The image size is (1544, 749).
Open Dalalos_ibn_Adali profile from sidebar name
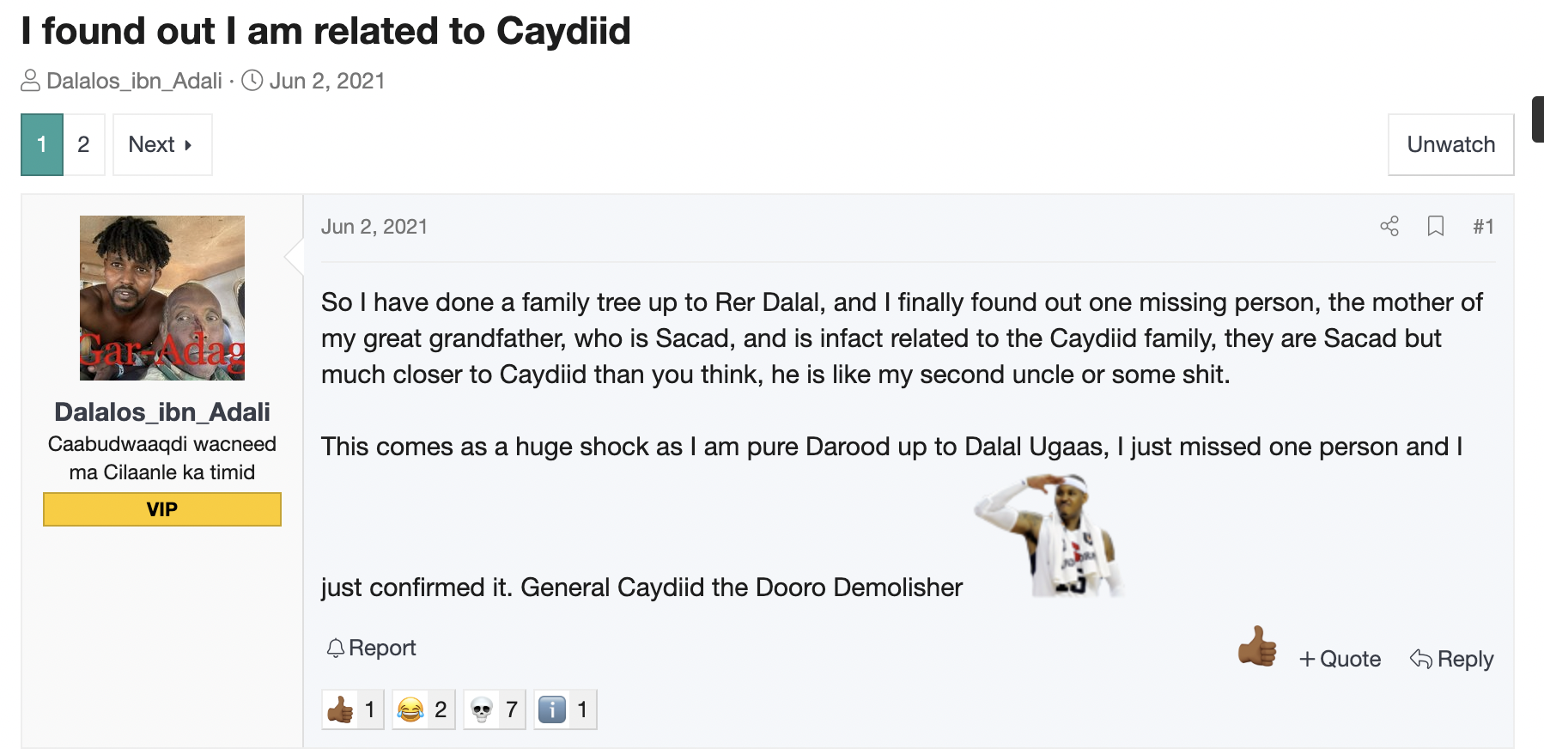click(162, 411)
